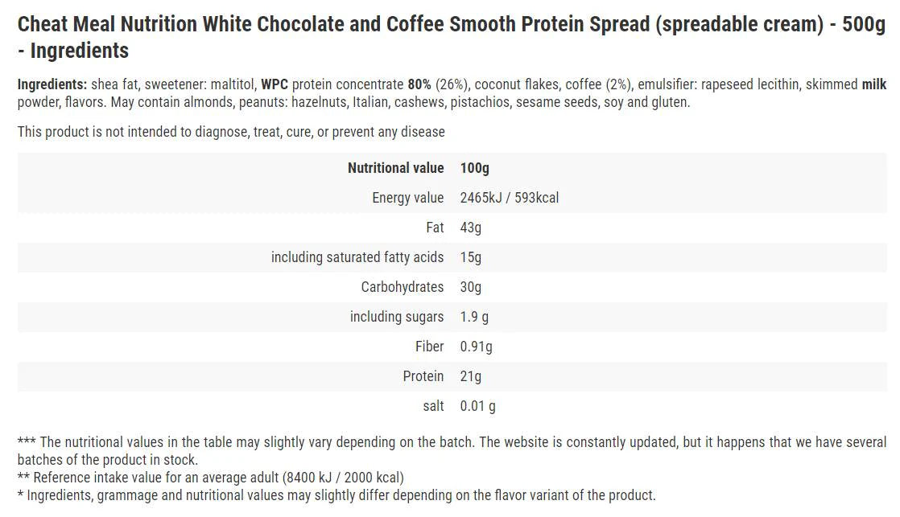
Task: Click the '1.9 g' sugars value
Action: coord(474,317)
